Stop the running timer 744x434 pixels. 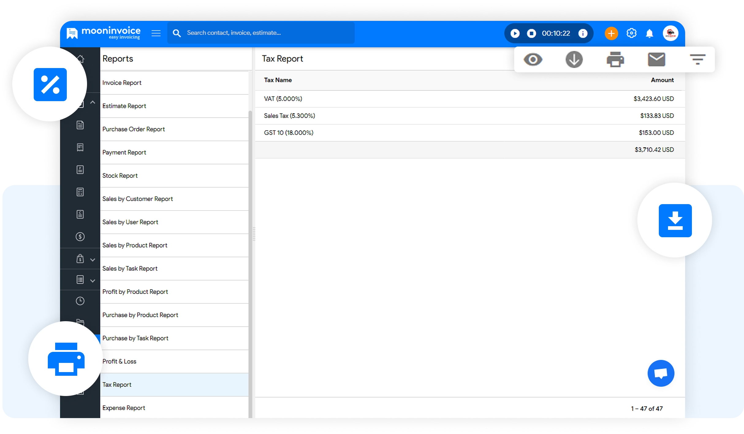(x=531, y=33)
